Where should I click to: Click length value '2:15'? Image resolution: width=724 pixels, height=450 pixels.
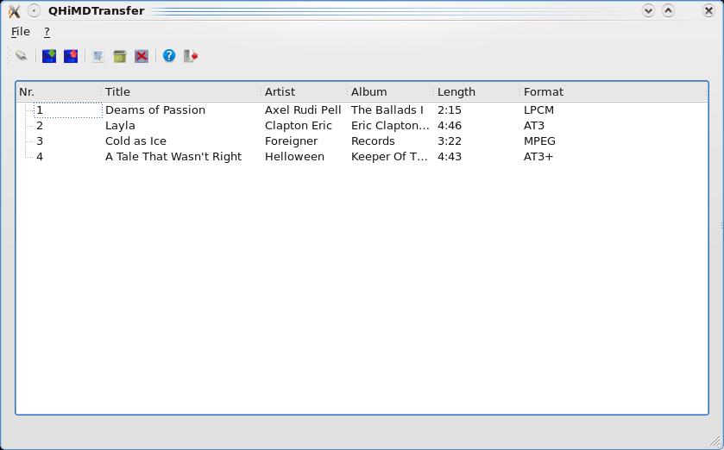tap(450, 110)
